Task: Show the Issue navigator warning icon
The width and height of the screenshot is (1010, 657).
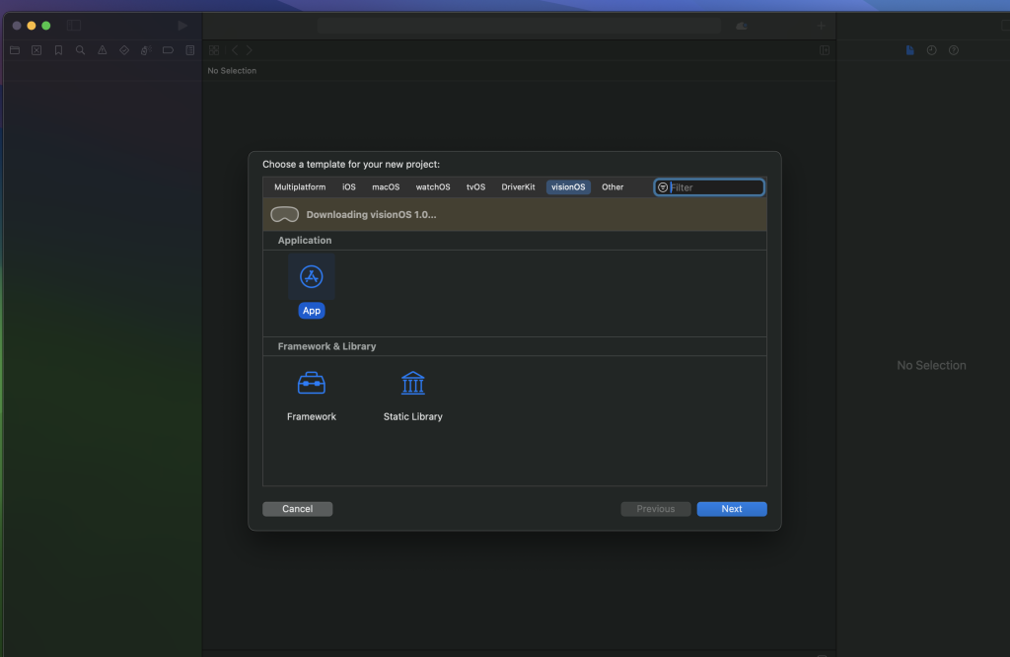Action: click(x=102, y=49)
